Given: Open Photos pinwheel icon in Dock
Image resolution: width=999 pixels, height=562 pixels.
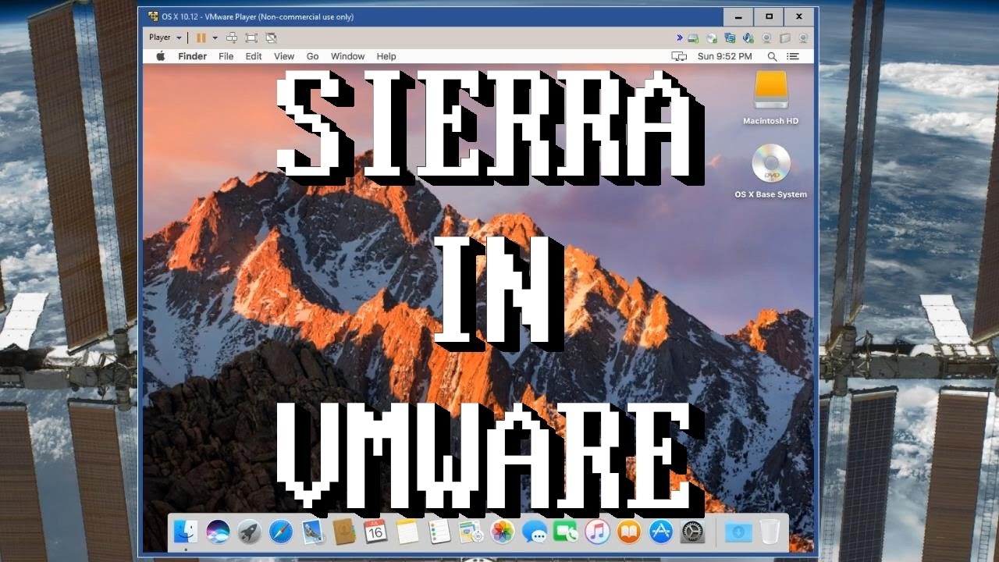Looking at the screenshot, I should (503, 532).
